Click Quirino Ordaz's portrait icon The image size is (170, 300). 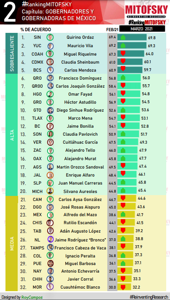click(50, 37)
